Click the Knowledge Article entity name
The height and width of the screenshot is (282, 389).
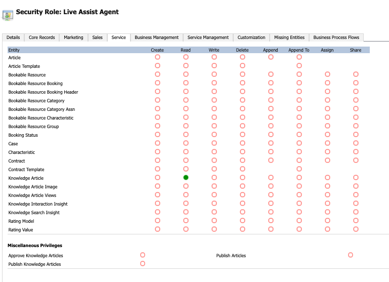point(26,178)
